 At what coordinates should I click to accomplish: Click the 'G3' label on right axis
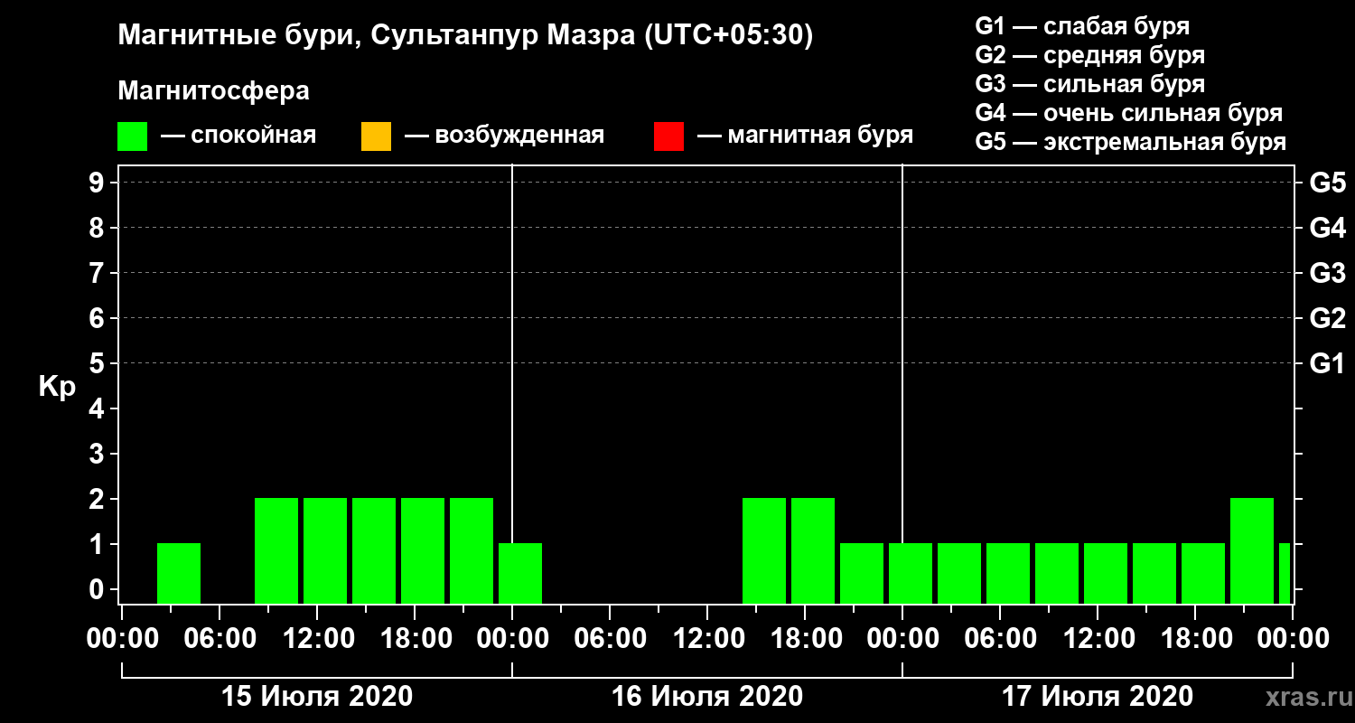1327,273
